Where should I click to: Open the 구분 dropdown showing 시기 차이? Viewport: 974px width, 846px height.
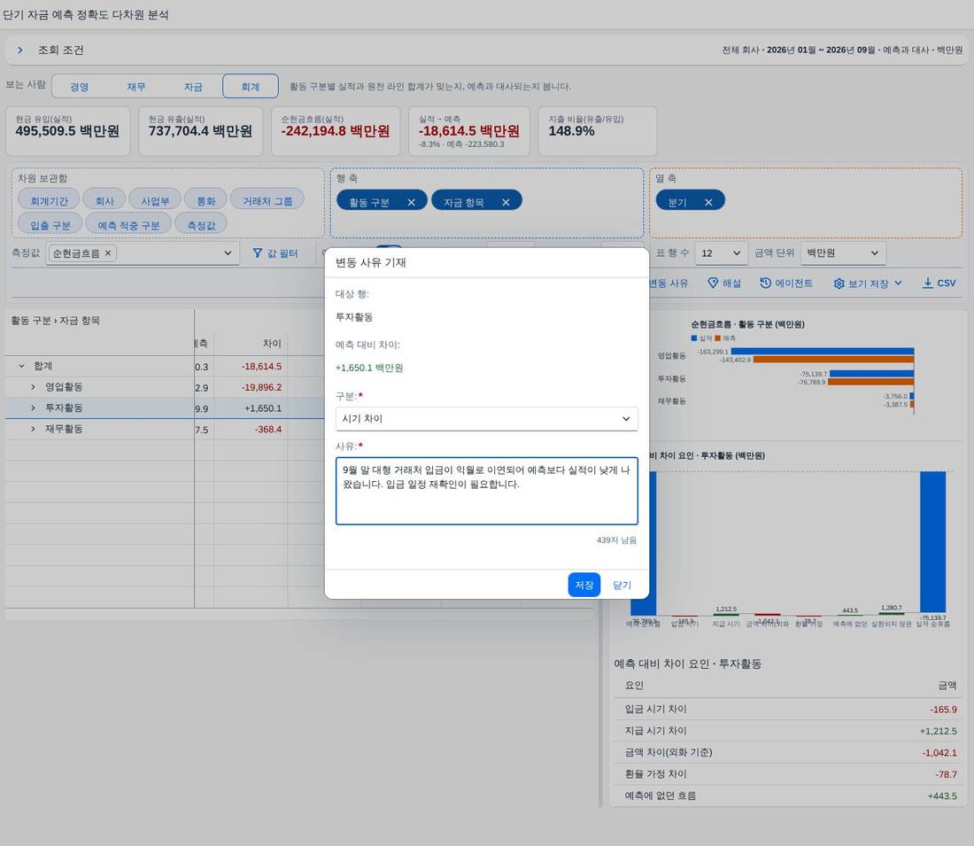point(486,418)
